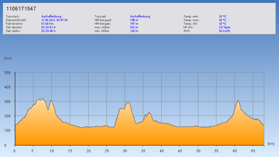Click the AVS value 26 km/h

(225, 31)
